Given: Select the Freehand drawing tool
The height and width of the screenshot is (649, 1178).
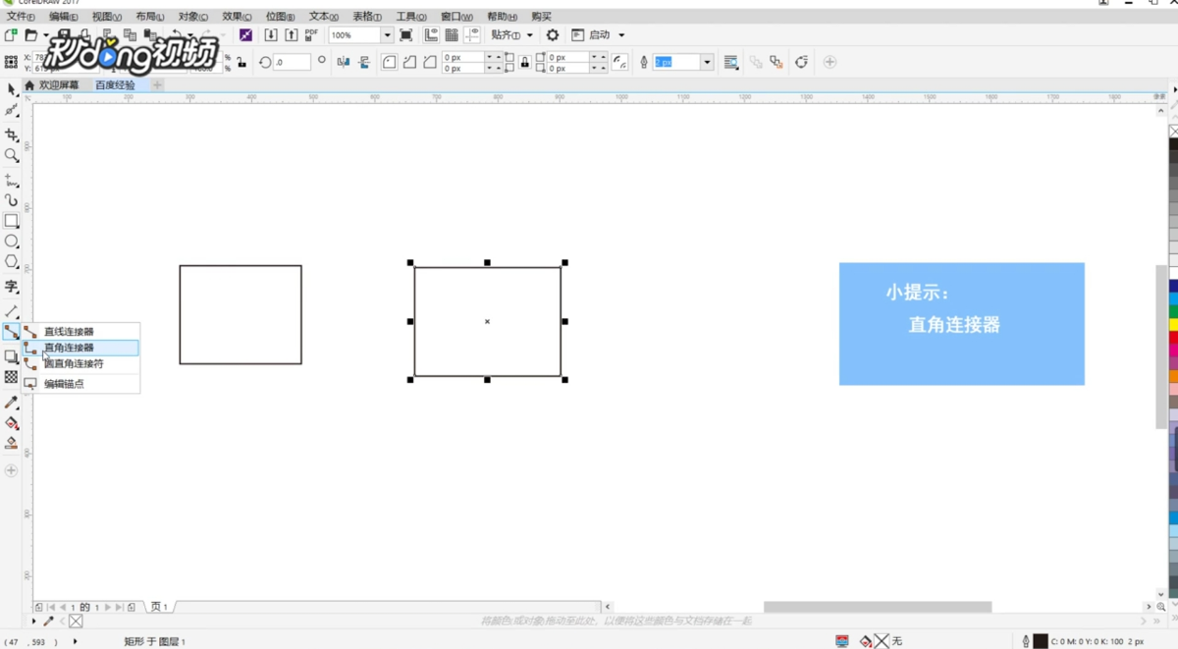Looking at the screenshot, I should (x=12, y=181).
